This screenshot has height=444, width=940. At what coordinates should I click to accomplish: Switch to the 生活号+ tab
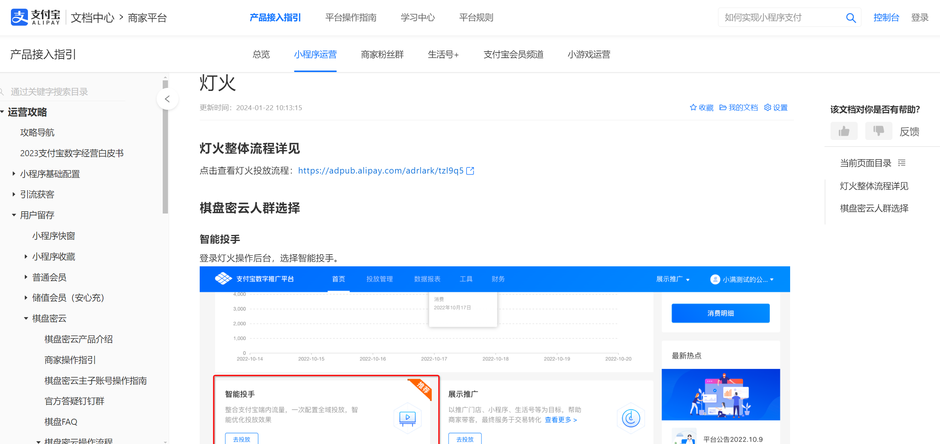pos(444,55)
